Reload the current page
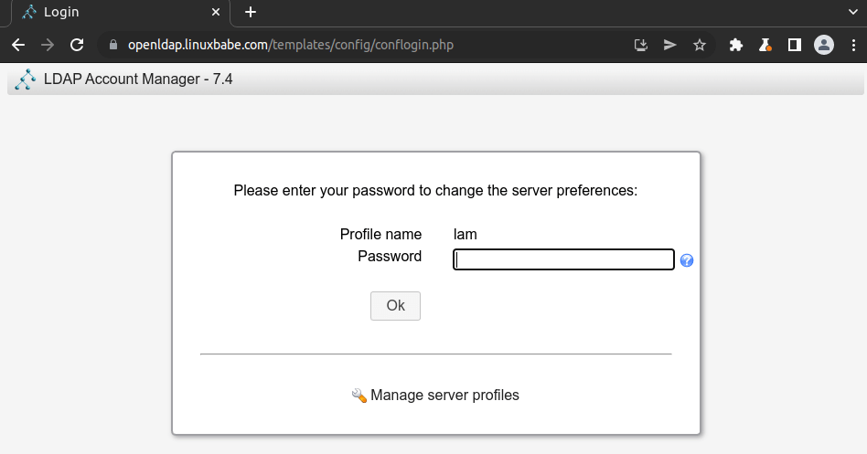This screenshot has width=867, height=454. pos(77,45)
